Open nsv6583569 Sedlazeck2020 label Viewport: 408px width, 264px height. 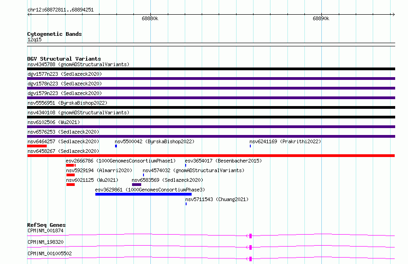point(167,180)
